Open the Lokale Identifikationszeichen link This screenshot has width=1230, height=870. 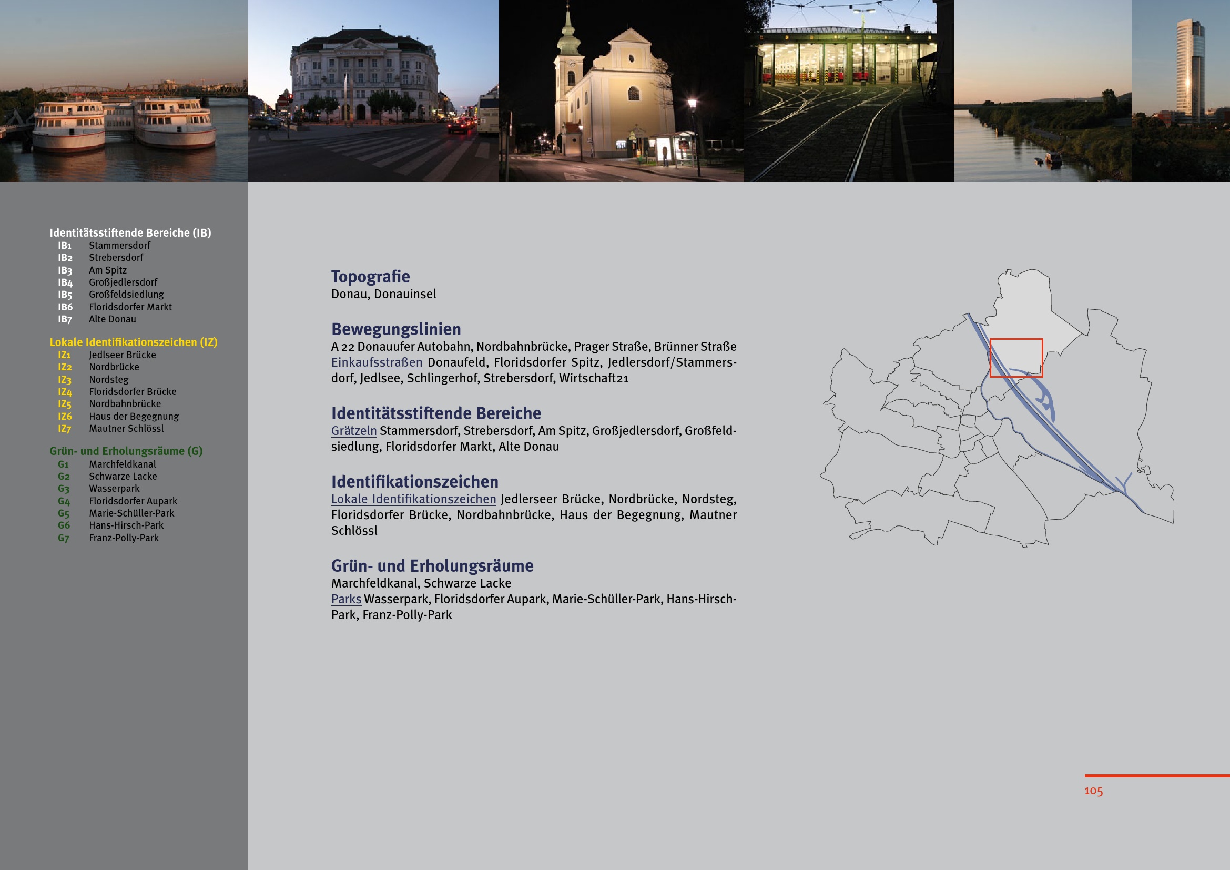click(413, 499)
